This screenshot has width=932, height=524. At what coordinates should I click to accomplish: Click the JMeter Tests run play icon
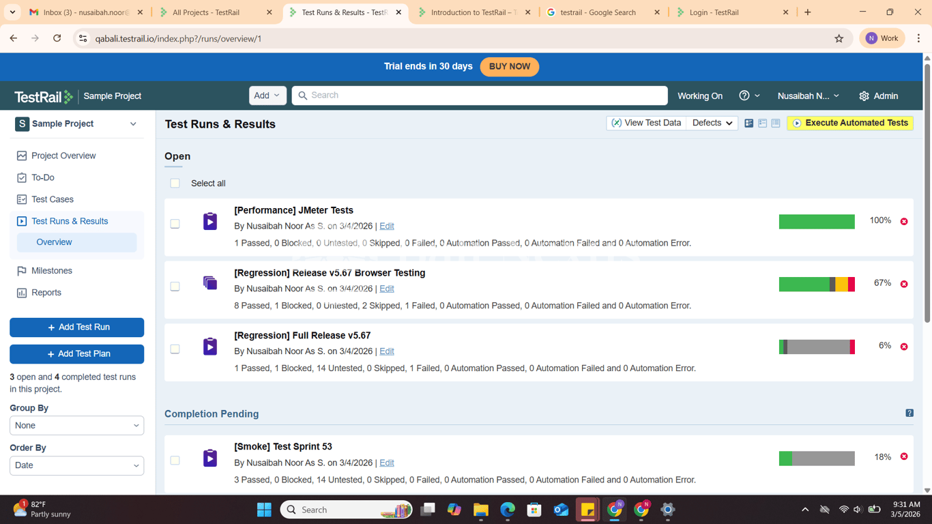[x=210, y=221]
